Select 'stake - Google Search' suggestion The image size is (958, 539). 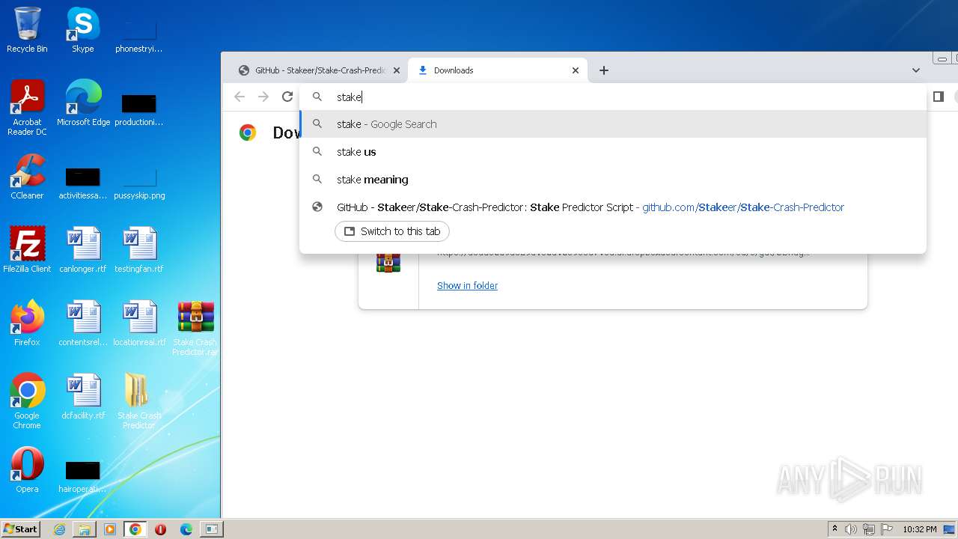coord(613,124)
